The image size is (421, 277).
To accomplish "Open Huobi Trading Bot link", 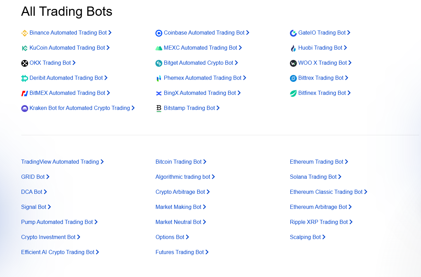I will pos(323,48).
